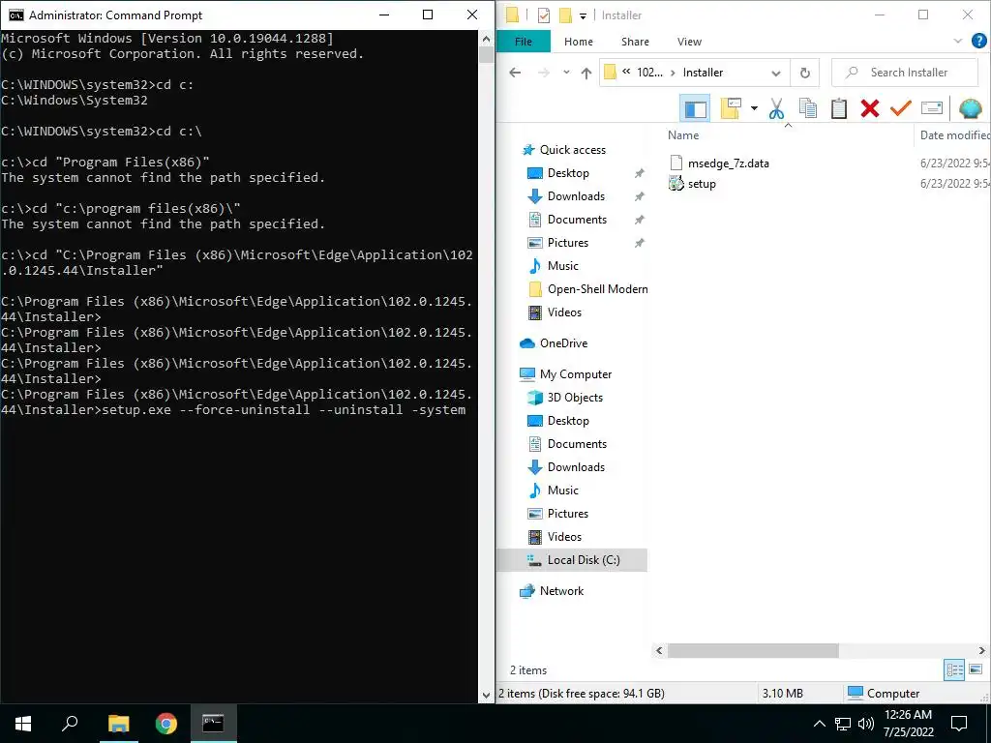Go back with the left arrow

coord(515,73)
